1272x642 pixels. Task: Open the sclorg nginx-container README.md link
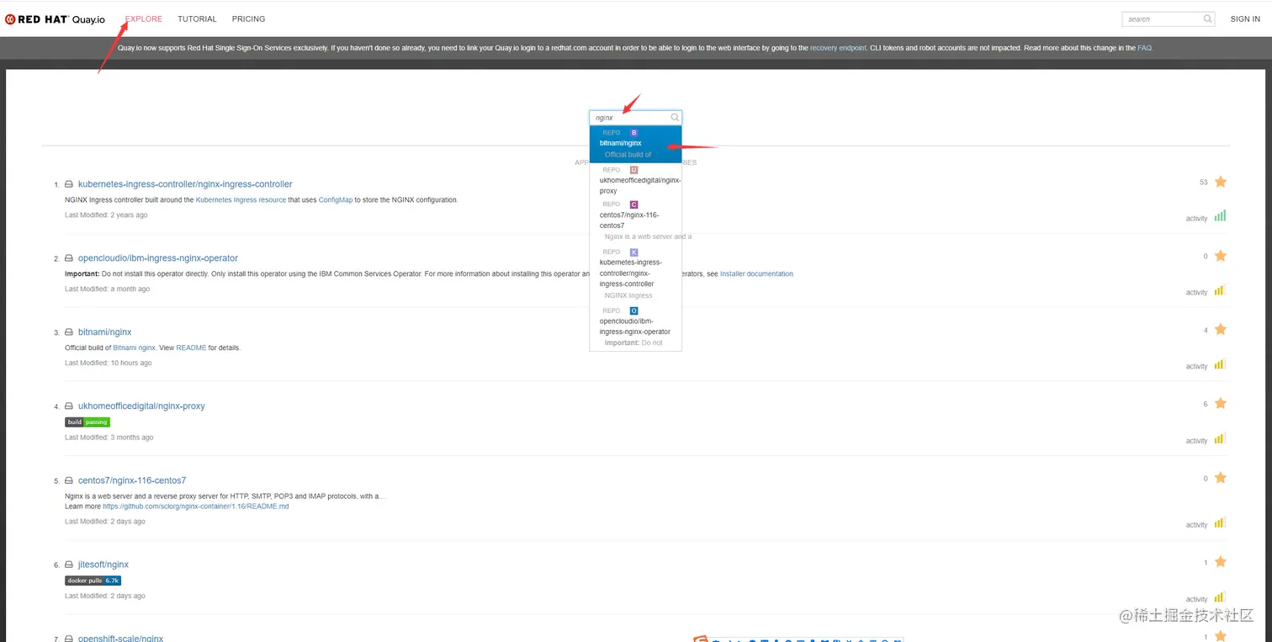tap(196, 507)
